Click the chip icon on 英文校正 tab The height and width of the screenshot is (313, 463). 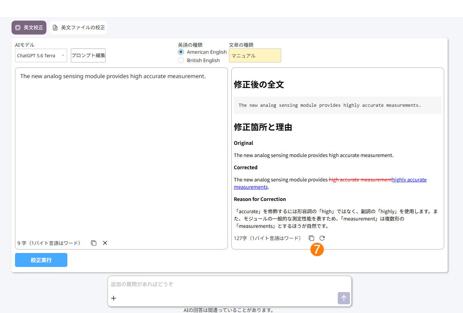click(18, 28)
